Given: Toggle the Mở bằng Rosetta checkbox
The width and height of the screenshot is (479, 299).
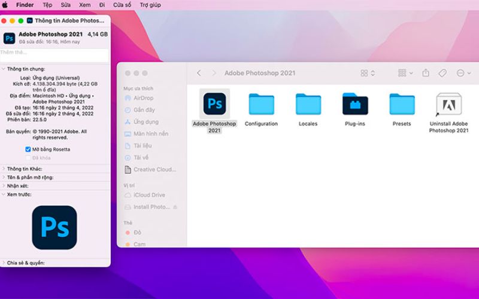Looking at the screenshot, I should coord(28,149).
